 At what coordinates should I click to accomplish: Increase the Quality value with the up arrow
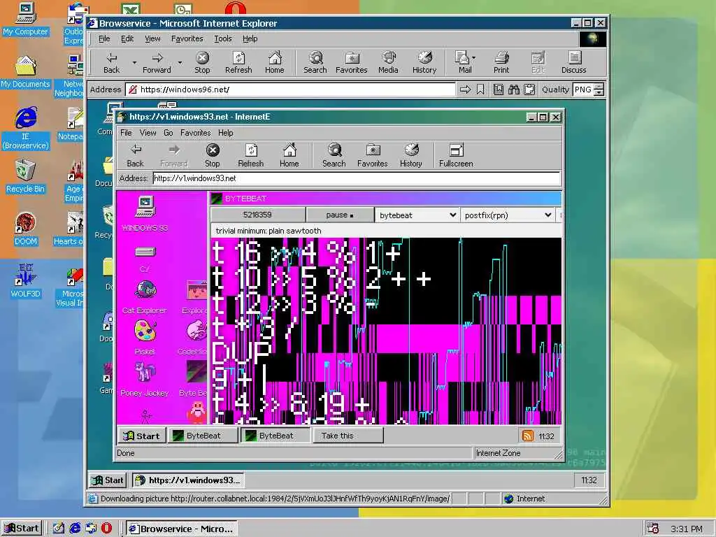[599, 86]
